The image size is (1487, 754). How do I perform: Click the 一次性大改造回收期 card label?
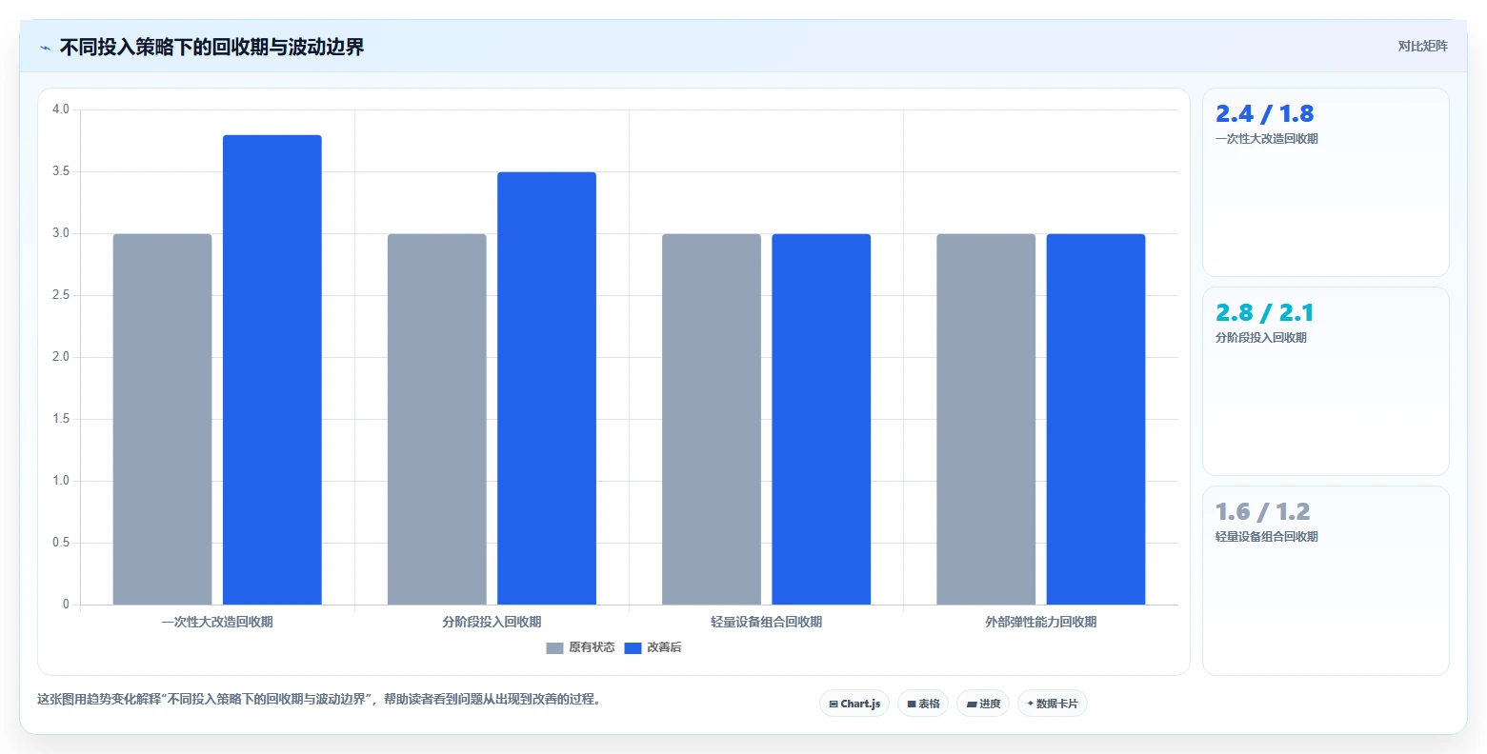1267,139
